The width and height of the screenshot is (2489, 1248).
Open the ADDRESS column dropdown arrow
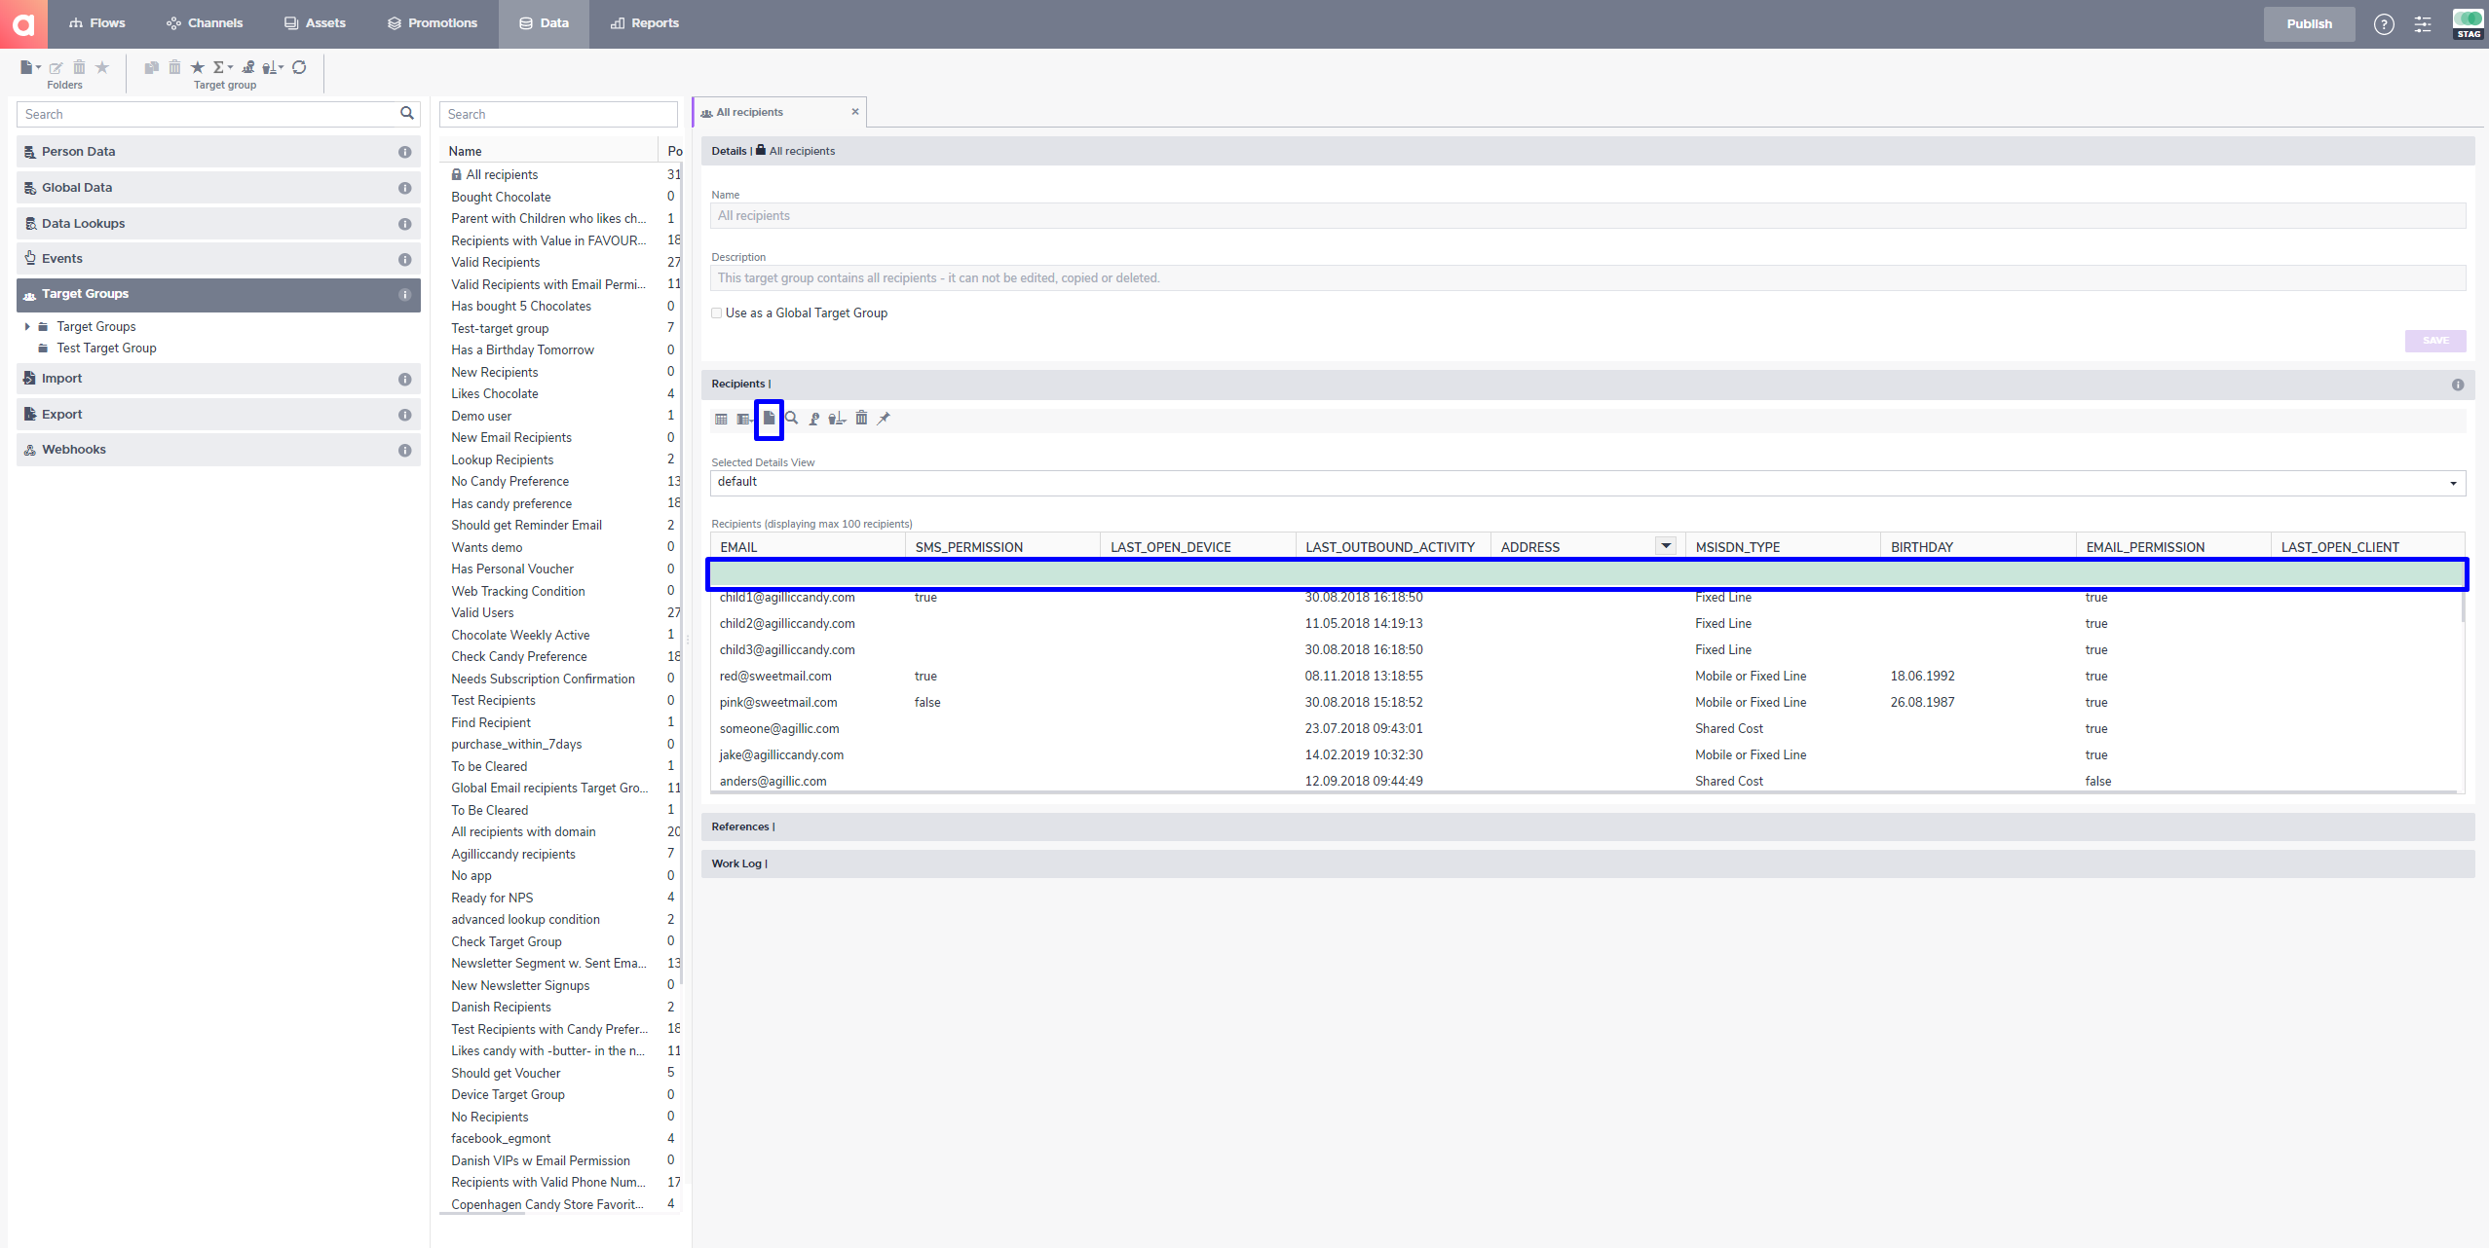point(1666,546)
